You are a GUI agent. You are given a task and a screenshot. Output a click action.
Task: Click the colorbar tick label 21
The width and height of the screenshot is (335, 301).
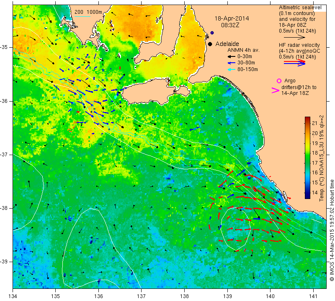click(x=315, y=123)
